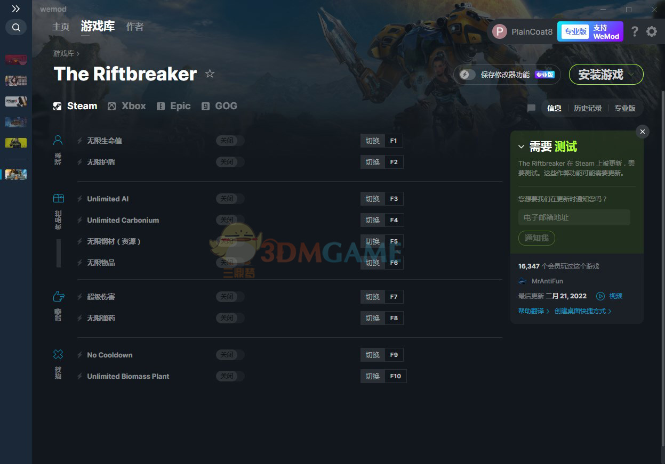This screenshot has height=464, width=665.
Task: Switch to 历史记录 panel tab
Action: [x=588, y=108]
